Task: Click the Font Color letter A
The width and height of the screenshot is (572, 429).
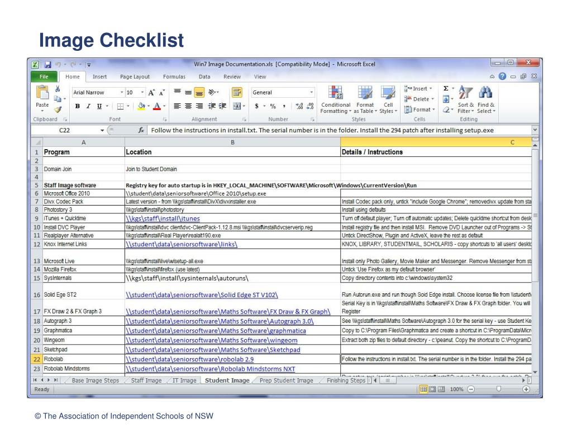Action: point(157,106)
